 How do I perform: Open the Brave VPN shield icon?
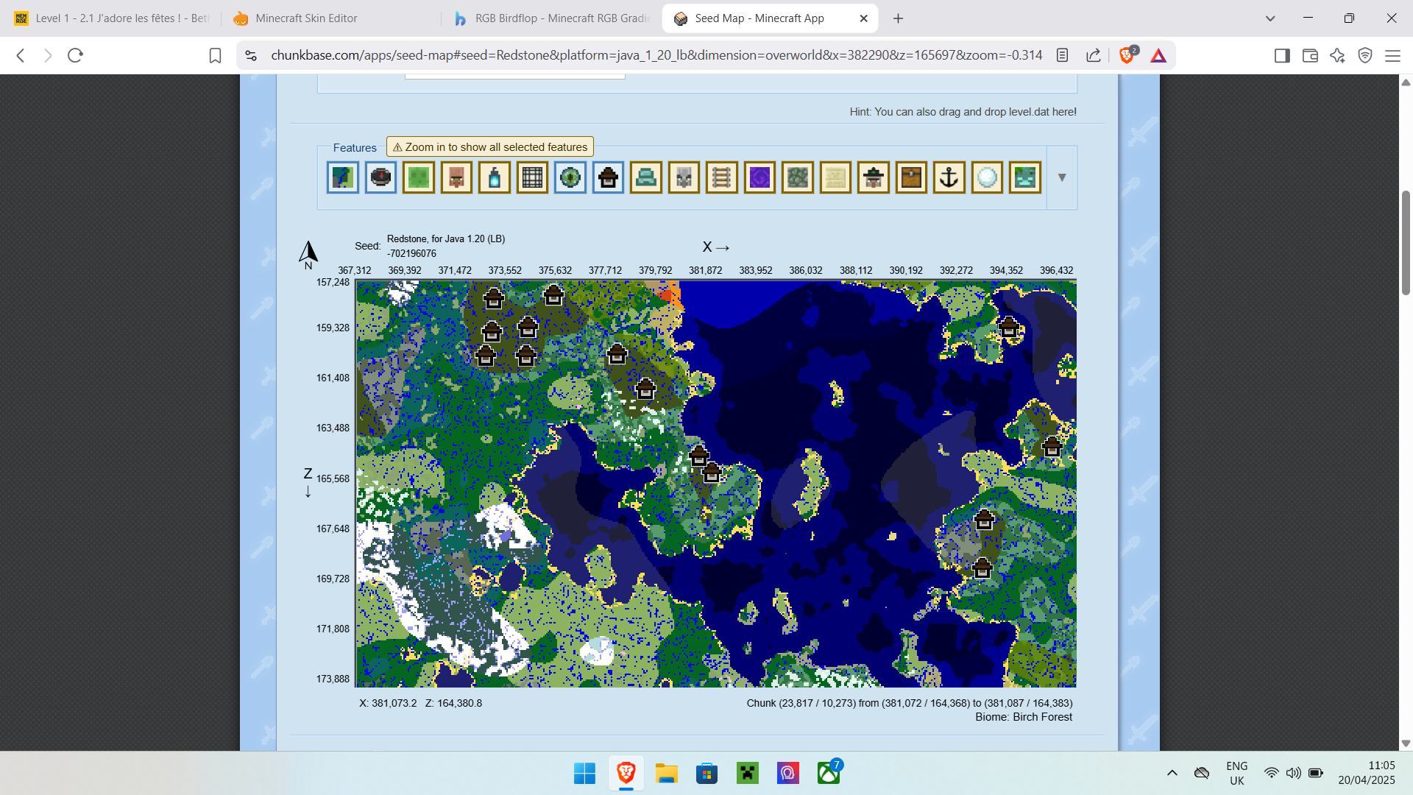[1365, 55]
